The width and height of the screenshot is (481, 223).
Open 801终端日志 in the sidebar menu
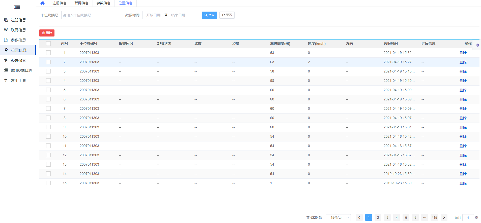(x=18, y=70)
